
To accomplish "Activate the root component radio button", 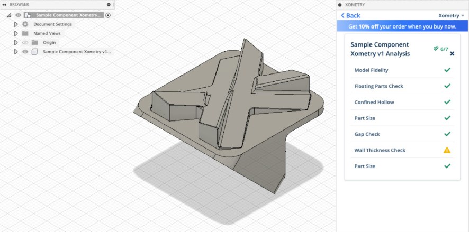I will (x=108, y=15).
